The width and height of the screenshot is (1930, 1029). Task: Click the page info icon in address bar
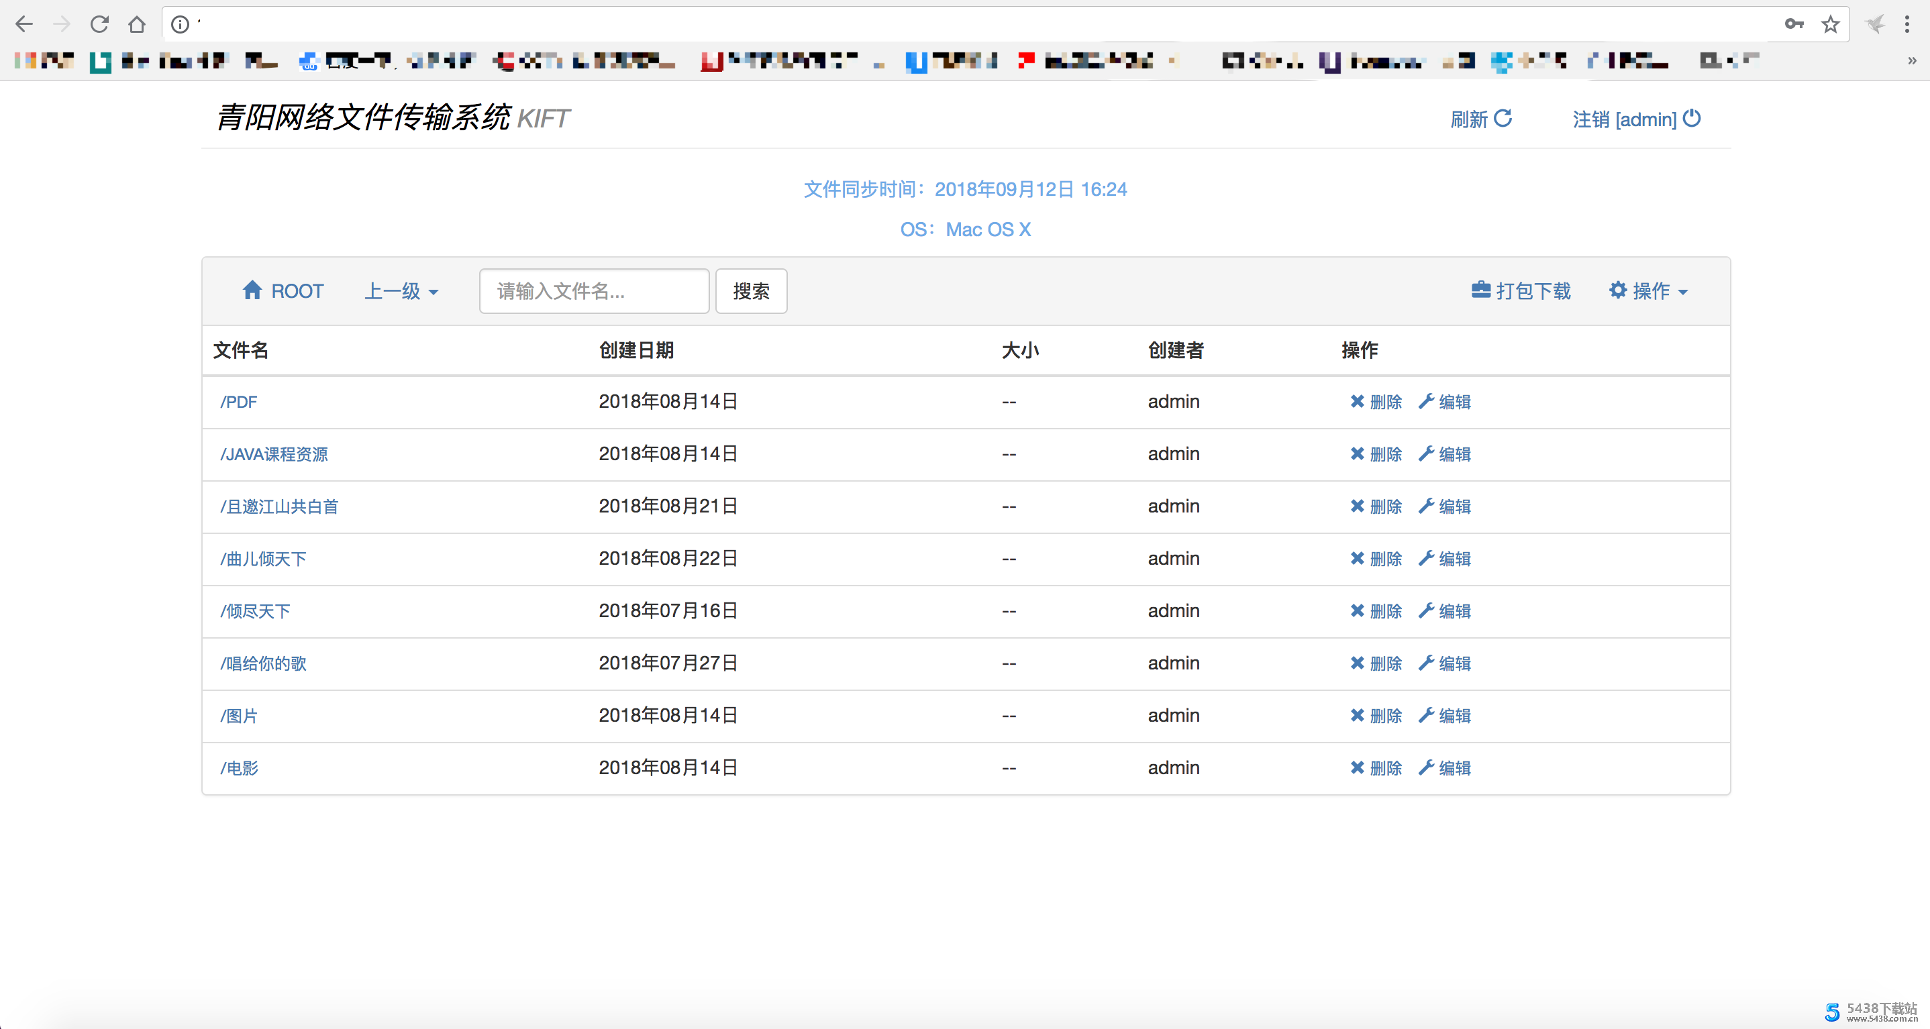pyautogui.click(x=180, y=24)
